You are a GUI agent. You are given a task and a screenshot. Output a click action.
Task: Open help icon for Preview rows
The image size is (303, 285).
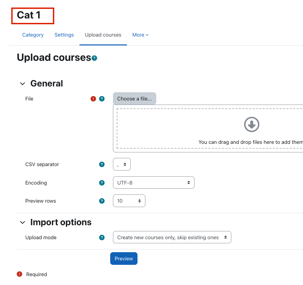[x=102, y=201]
